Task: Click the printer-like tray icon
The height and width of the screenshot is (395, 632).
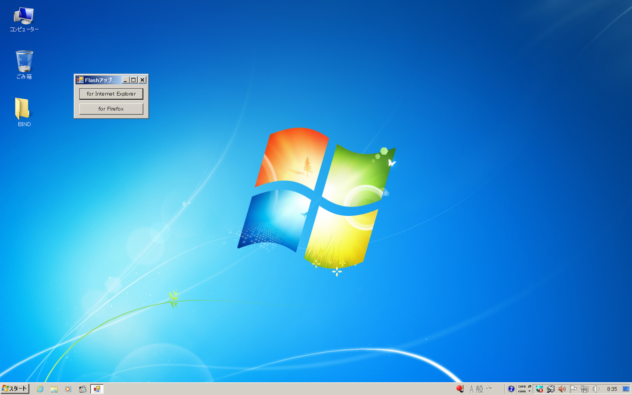Action: click(551, 389)
